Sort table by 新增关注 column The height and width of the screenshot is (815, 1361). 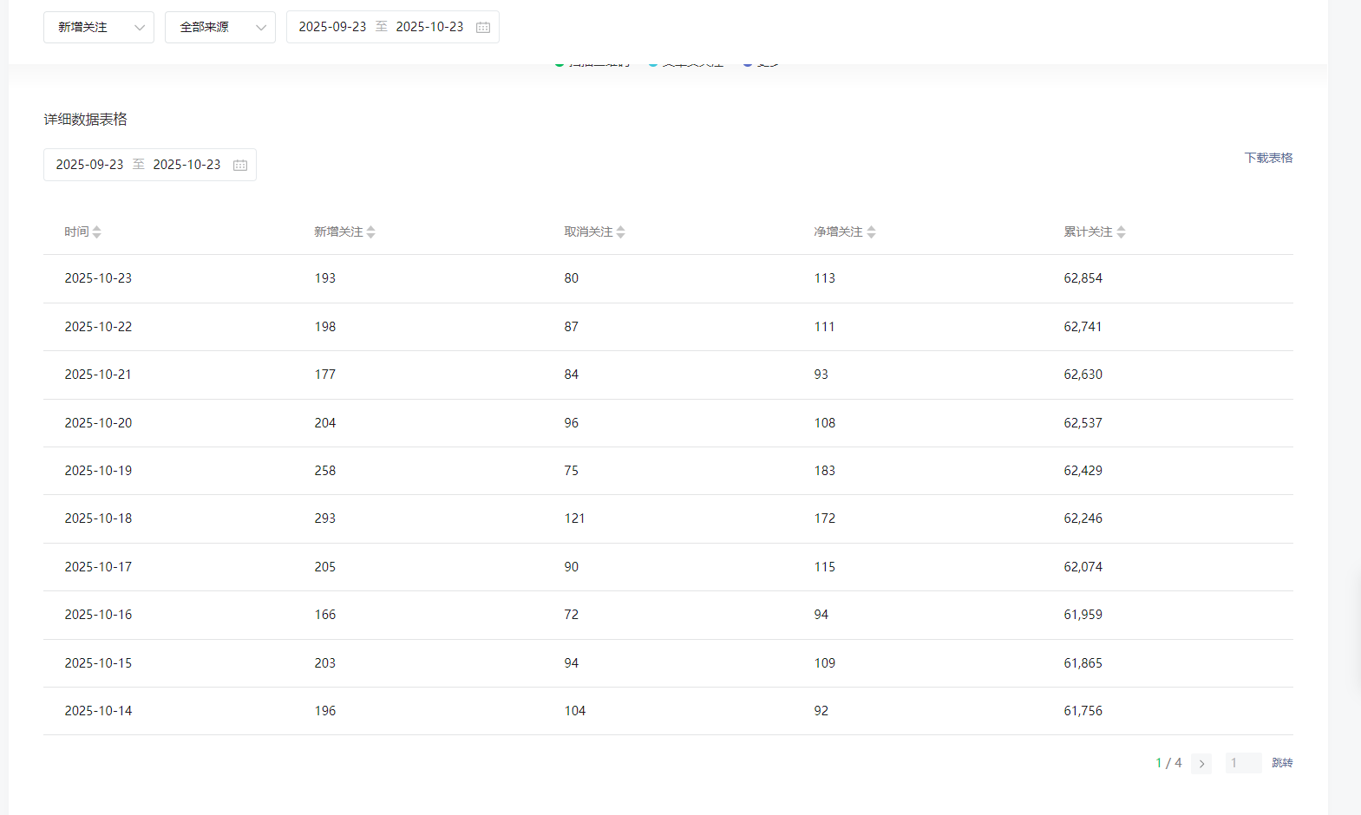point(370,232)
